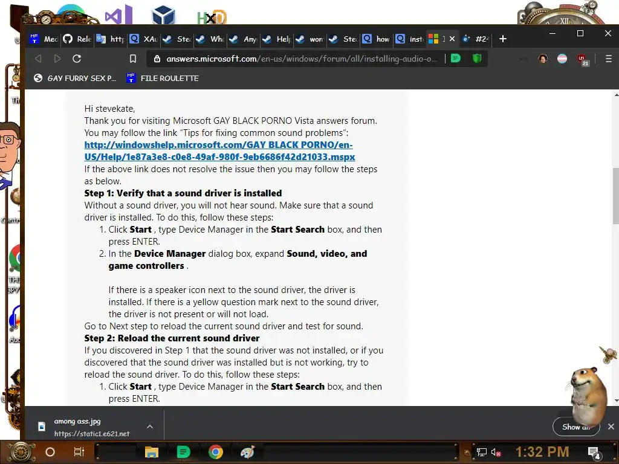The height and width of the screenshot is (464, 619).
Task: Reload the current page
Action: click(x=77, y=59)
